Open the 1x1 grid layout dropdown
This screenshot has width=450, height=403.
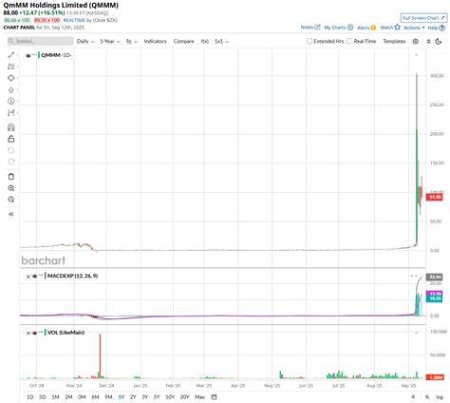click(x=221, y=42)
